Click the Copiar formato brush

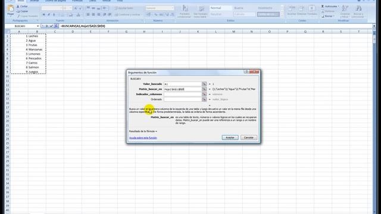tap(27, 16)
